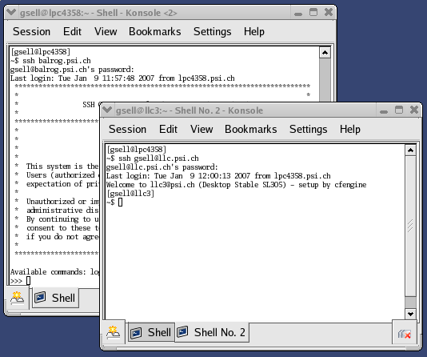Click 'gsell@llc.psi.ch's password:' line
Viewport: 427px width, 357px height.
point(162,167)
